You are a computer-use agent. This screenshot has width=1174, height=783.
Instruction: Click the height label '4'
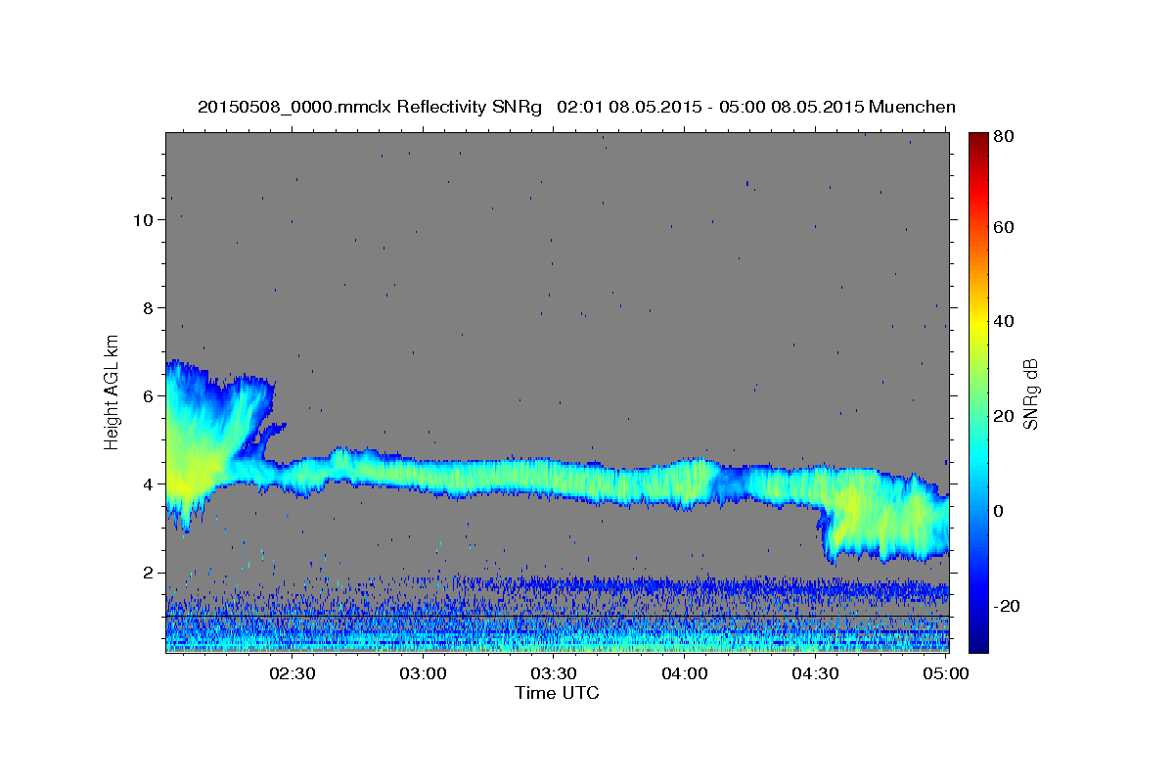(148, 484)
